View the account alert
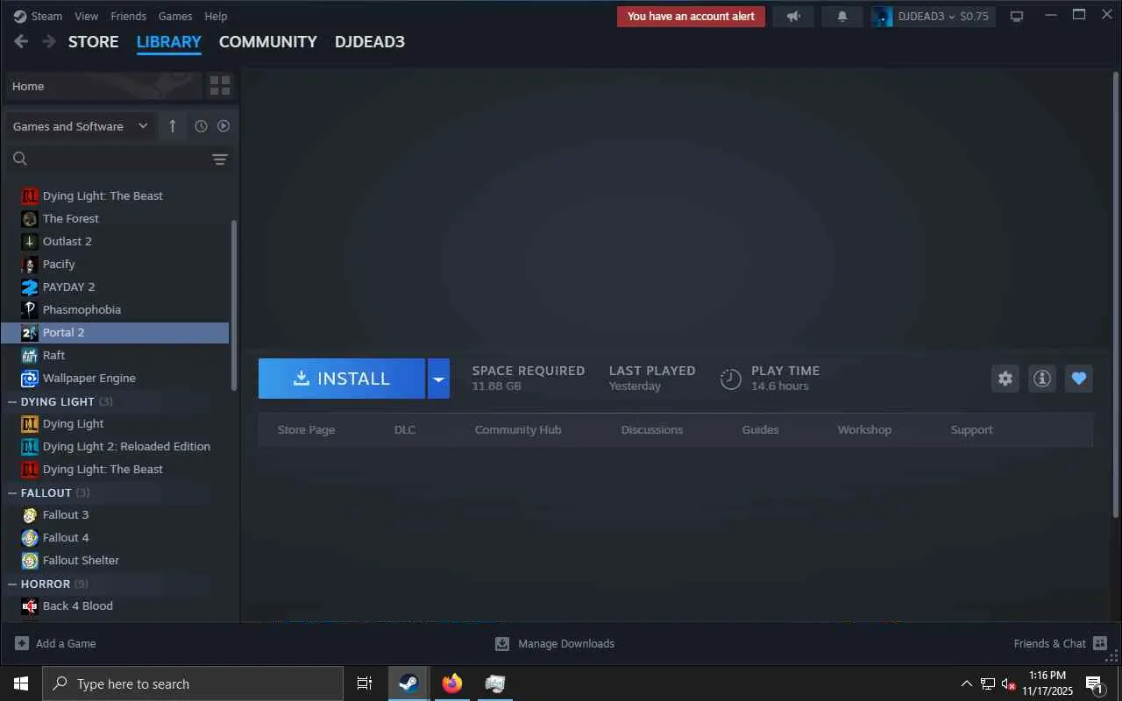Screen dimensions: 1122x701 (x=691, y=17)
